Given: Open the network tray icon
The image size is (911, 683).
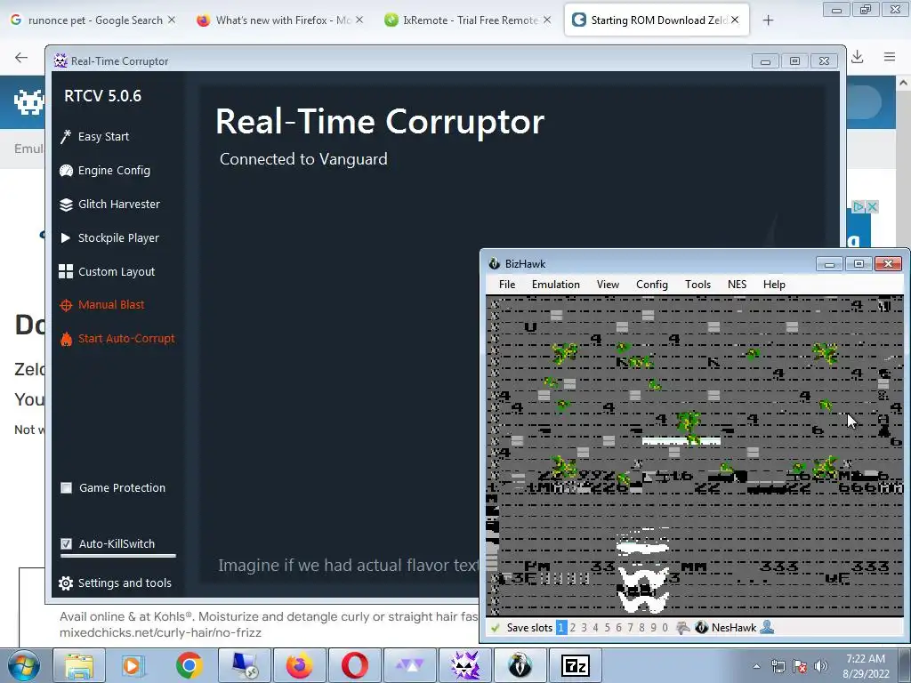Looking at the screenshot, I should 778,666.
